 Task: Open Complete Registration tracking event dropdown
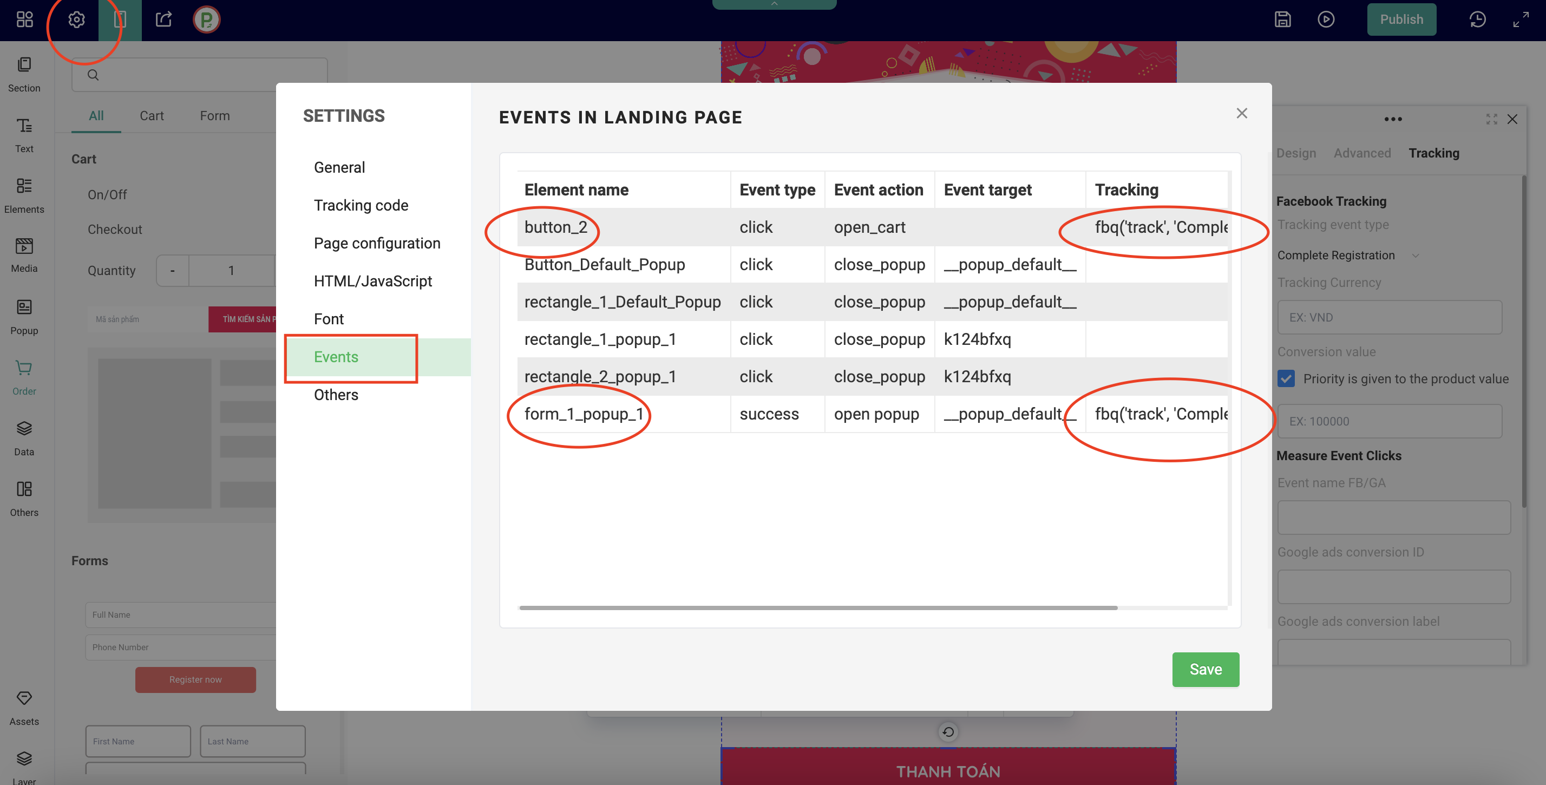click(1347, 255)
